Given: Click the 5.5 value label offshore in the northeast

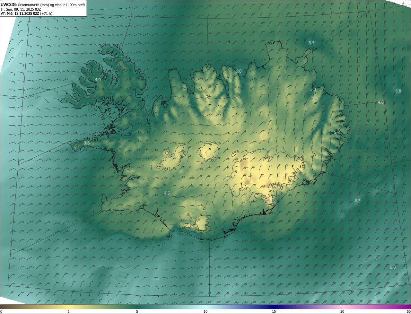Looking at the screenshot, I should (x=311, y=43).
